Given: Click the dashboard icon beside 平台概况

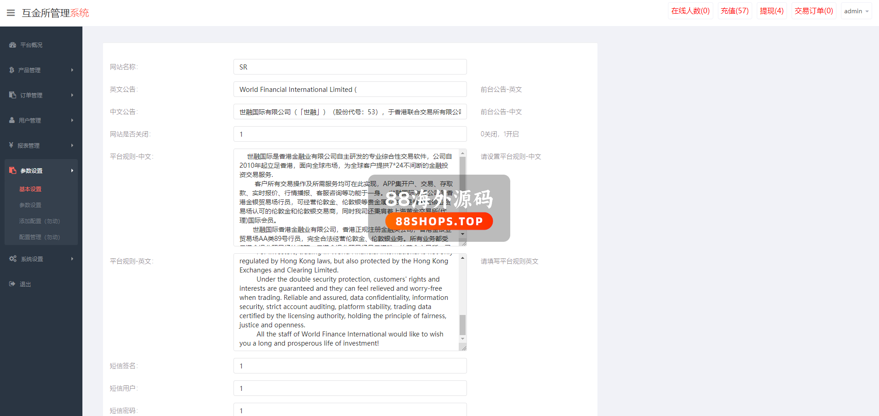Looking at the screenshot, I should click(12, 45).
